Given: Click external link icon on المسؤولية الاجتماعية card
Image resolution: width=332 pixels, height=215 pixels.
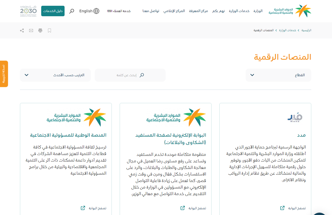Looking at the screenshot, I should 83,208.
